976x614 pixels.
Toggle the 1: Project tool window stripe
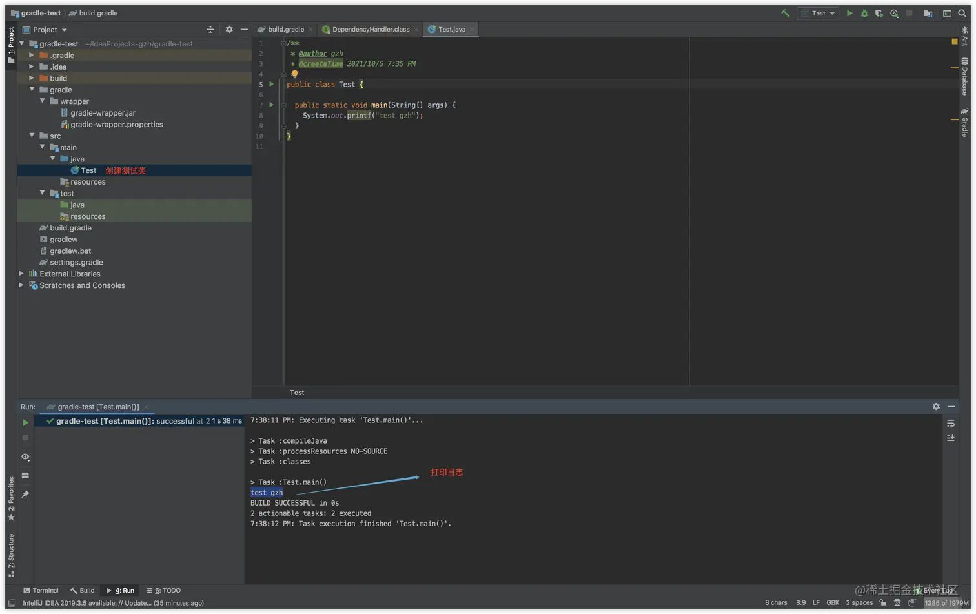tap(11, 45)
